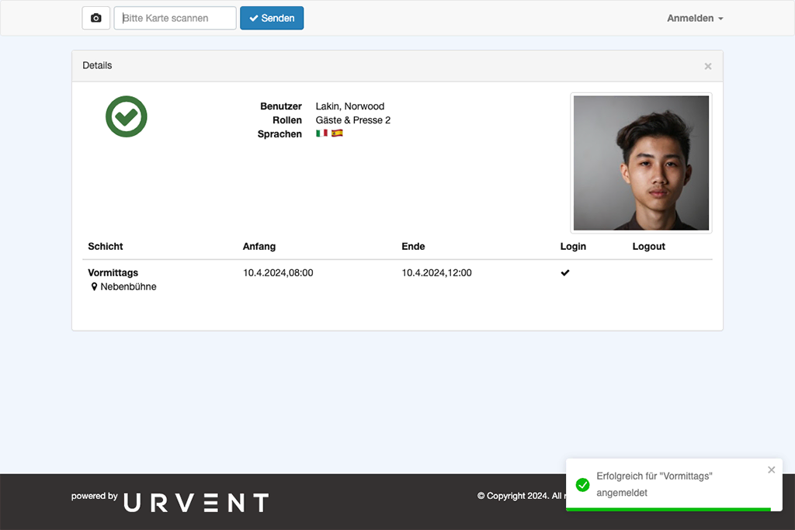This screenshot has width=795, height=530.
Task: Dismiss the Vormittags success notification
Action: point(771,469)
